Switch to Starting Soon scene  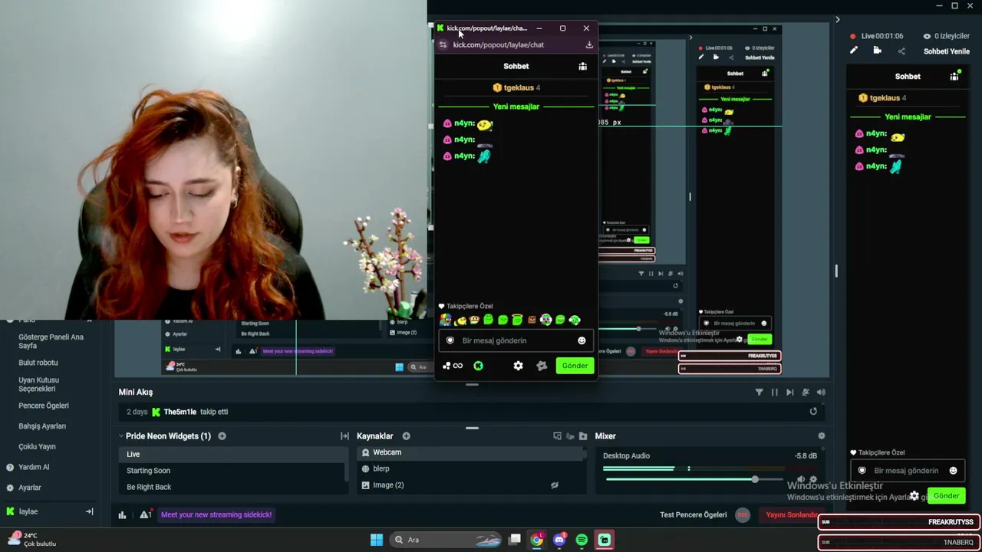click(233, 471)
